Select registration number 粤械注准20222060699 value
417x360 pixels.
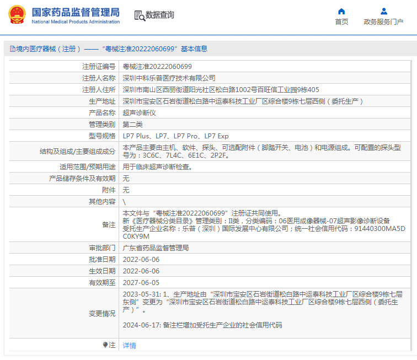(x=157, y=66)
